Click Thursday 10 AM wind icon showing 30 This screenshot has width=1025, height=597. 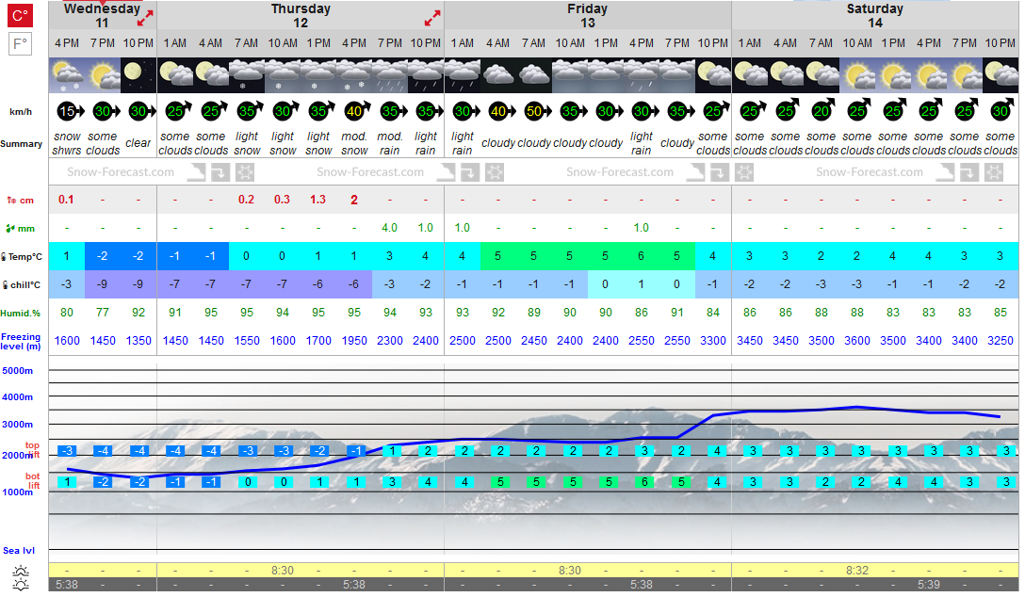[285, 111]
